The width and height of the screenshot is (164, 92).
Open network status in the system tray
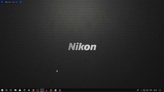tap(144, 90)
